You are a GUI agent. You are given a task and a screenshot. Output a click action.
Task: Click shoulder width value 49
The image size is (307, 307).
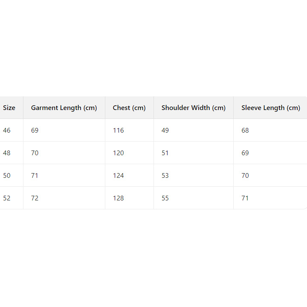(x=165, y=130)
